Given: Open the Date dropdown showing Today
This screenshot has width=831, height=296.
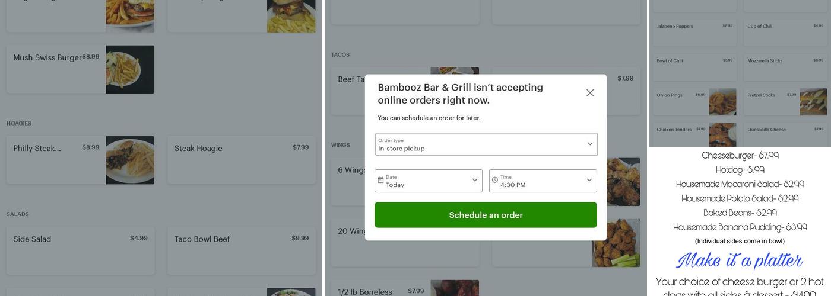Looking at the screenshot, I should tap(429, 181).
